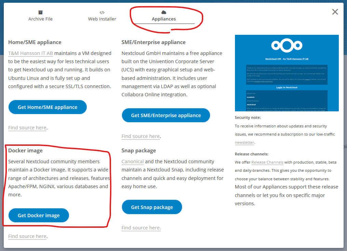
Task: Click the Archive File box icon
Action: click(x=40, y=12)
